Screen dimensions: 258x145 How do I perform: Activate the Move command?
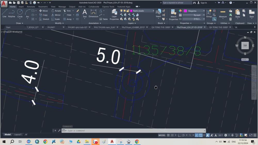43,11
